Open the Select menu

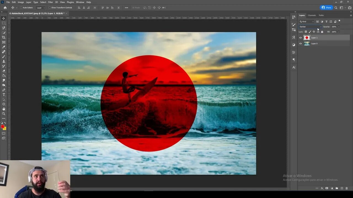point(43,2)
